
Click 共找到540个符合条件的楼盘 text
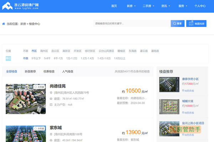pos(132,71)
